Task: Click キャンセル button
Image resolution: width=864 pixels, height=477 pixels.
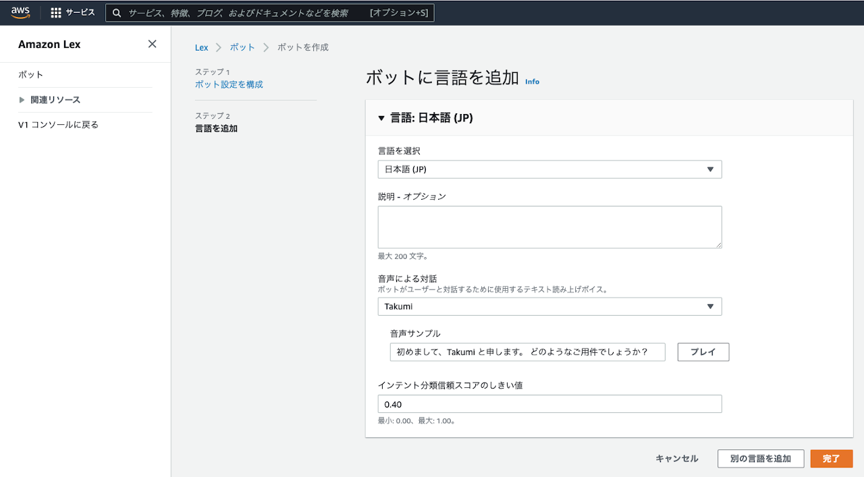Action: [x=677, y=459]
